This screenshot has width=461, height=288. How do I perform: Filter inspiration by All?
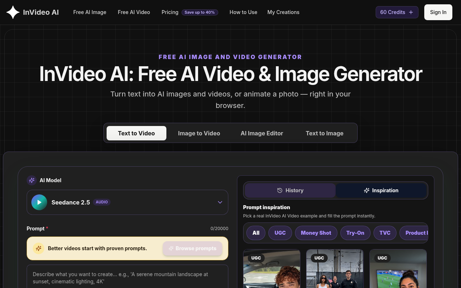(x=256, y=233)
